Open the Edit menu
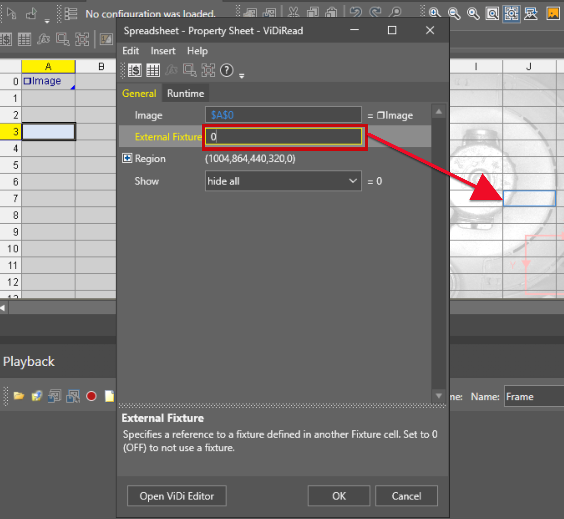 (x=130, y=51)
